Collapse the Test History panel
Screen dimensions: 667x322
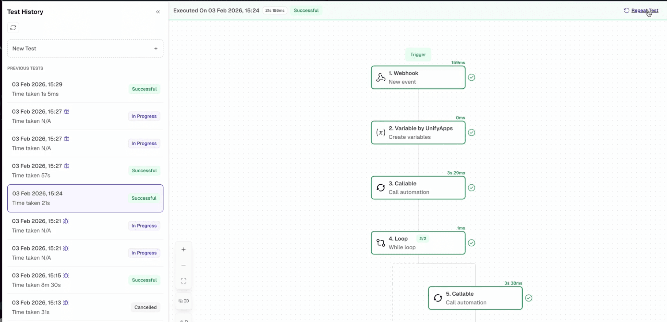[x=158, y=12]
